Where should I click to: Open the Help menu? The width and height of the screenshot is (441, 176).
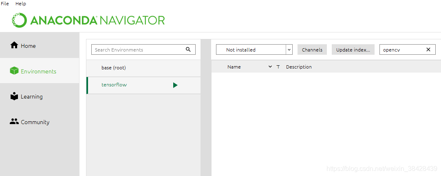21,4
